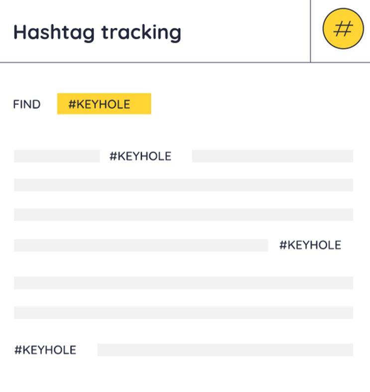Screen dimensions: 370x392
Task: Click gray bar right of bottom-left #KEYHOLE
Action: [x=225, y=350]
